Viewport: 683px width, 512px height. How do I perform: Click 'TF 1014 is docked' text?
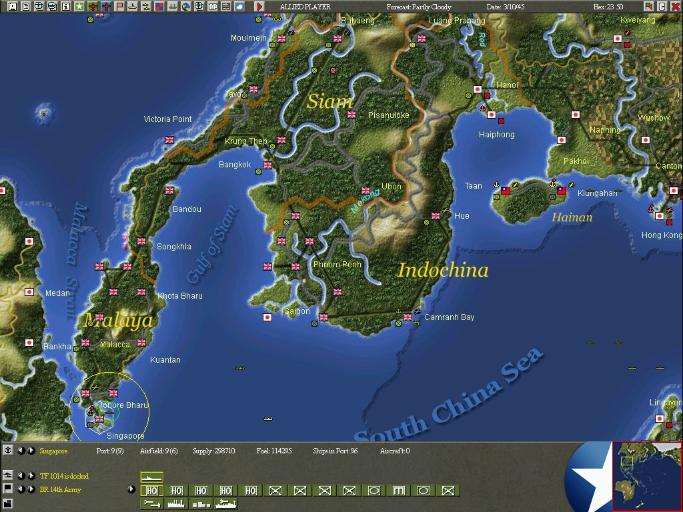64,476
